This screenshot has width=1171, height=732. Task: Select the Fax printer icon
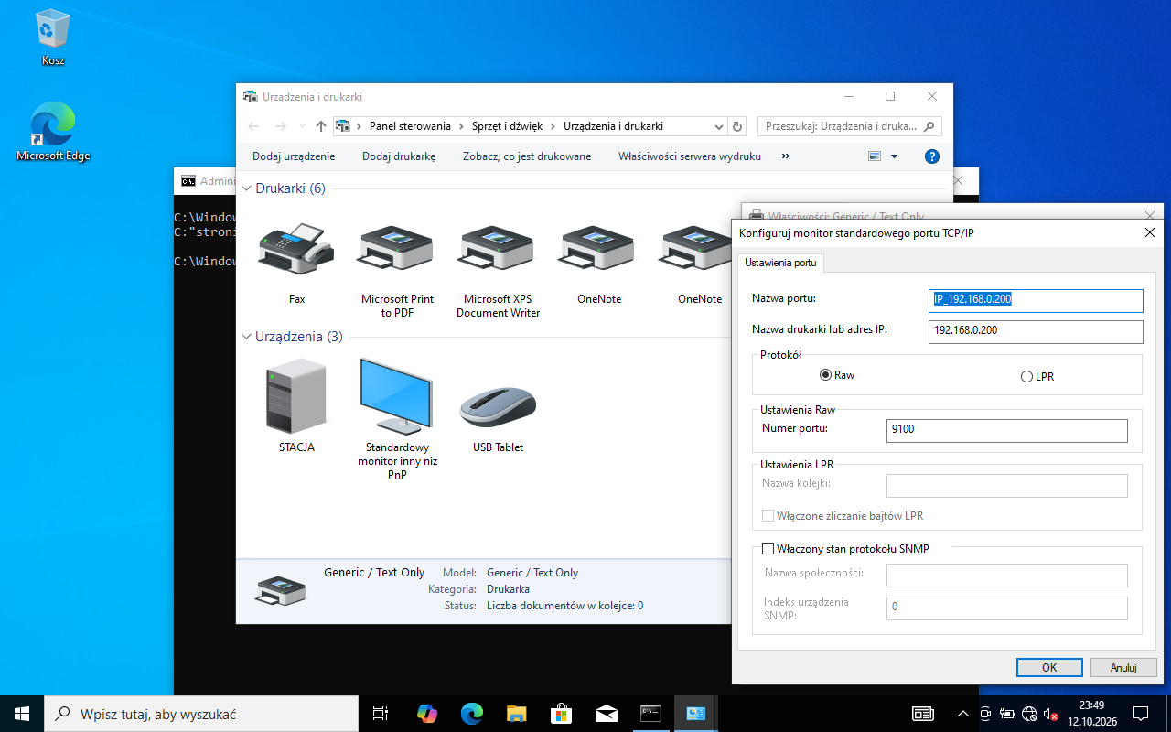click(x=296, y=247)
